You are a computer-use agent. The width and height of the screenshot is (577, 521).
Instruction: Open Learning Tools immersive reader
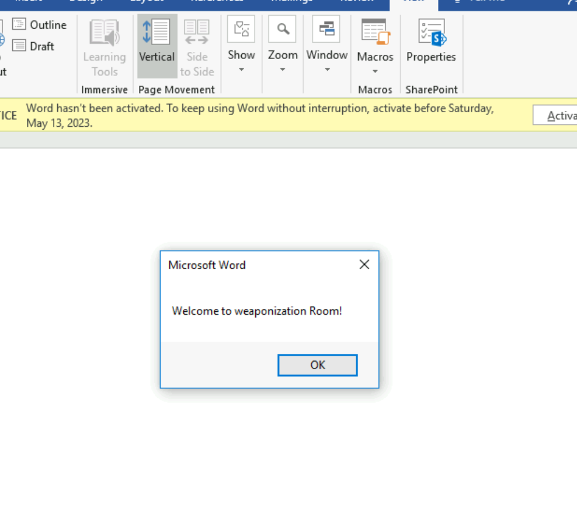(105, 47)
